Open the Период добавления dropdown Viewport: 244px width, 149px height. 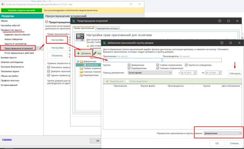coord(150,73)
